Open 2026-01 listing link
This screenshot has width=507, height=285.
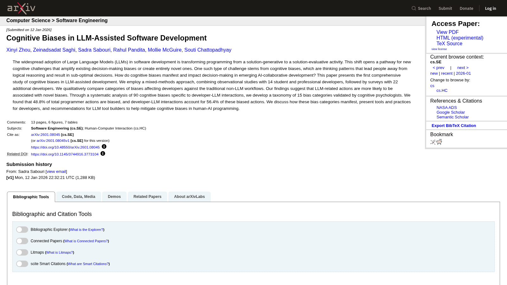pos(463,73)
